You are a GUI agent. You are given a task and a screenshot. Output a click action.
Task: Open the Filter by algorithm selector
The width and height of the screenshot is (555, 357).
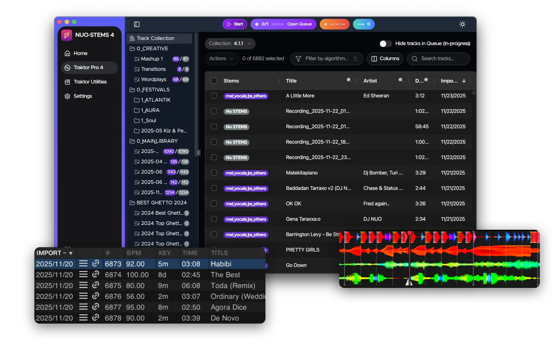(x=326, y=59)
